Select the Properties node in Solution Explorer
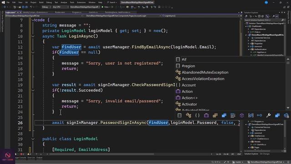 tap(258, 44)
